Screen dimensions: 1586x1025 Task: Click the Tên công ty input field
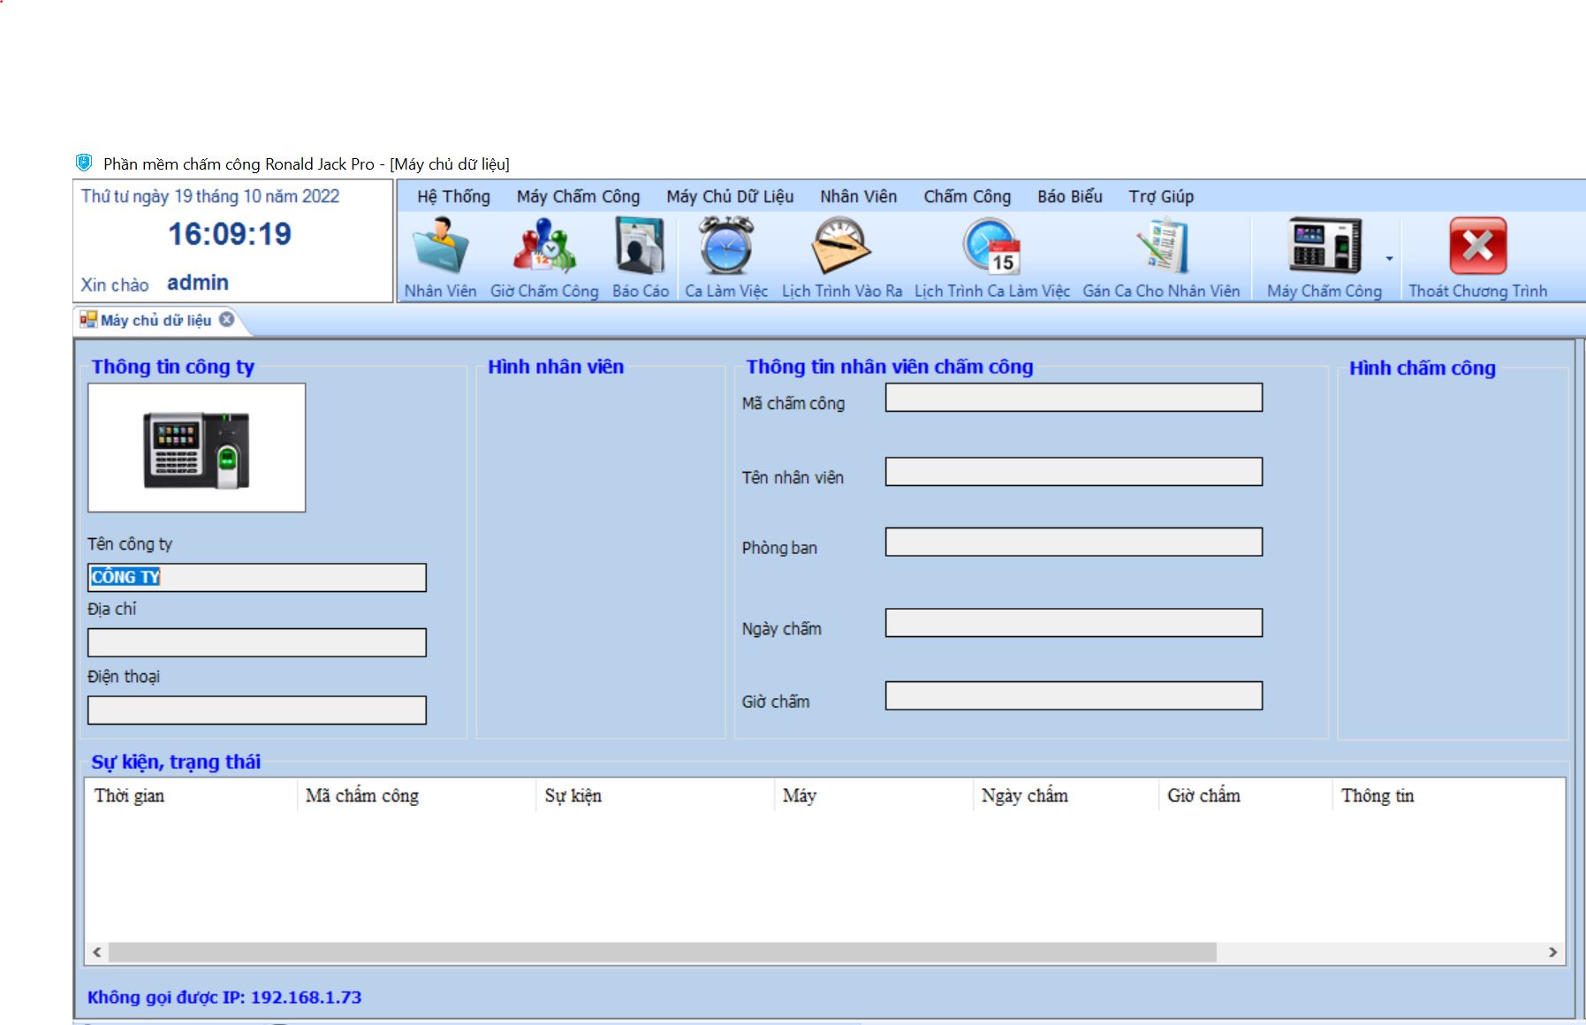[256, 578]
